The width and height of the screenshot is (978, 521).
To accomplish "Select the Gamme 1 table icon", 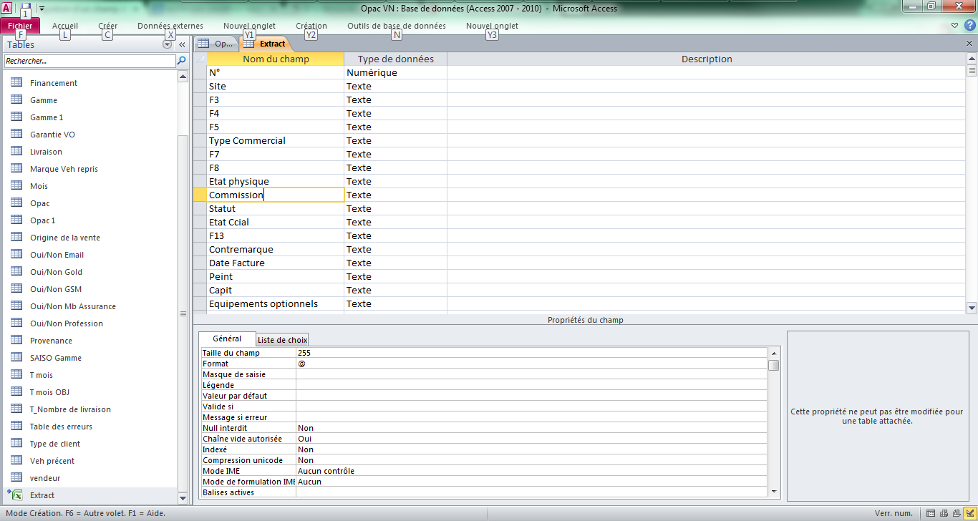I will (x=16, y=117).
